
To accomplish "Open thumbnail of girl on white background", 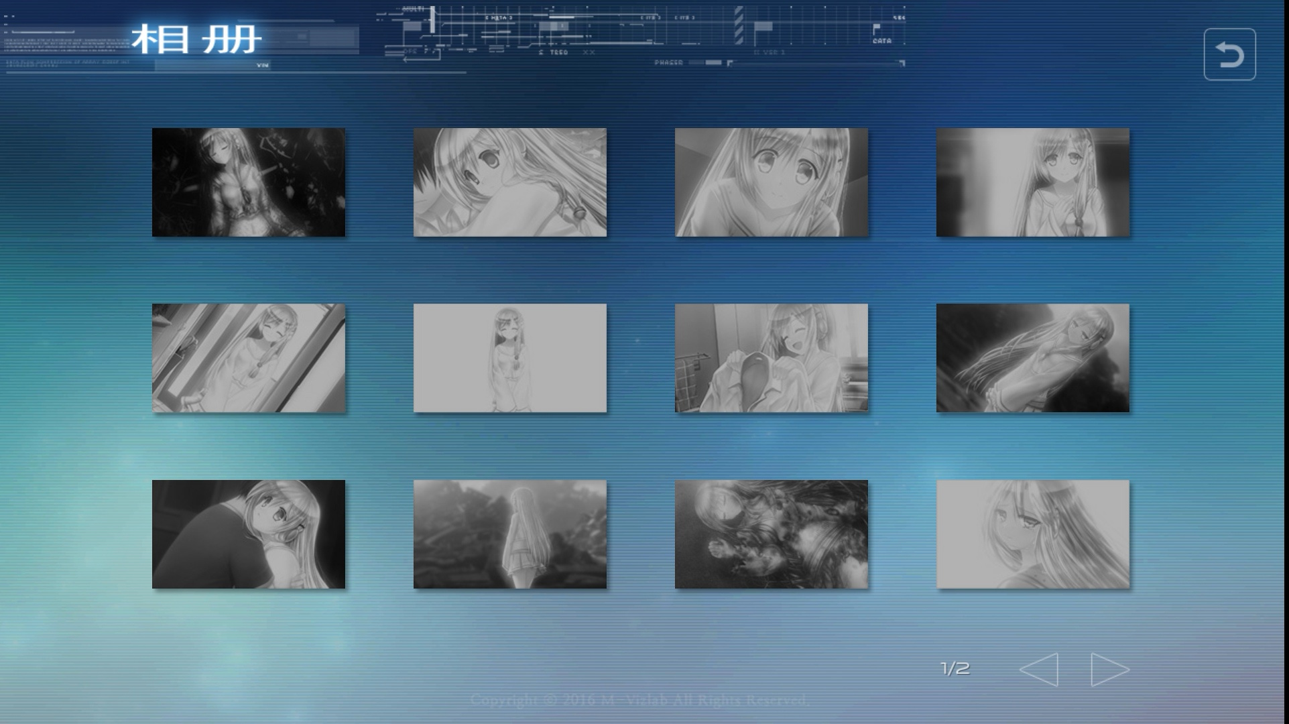I will point(510,358).
